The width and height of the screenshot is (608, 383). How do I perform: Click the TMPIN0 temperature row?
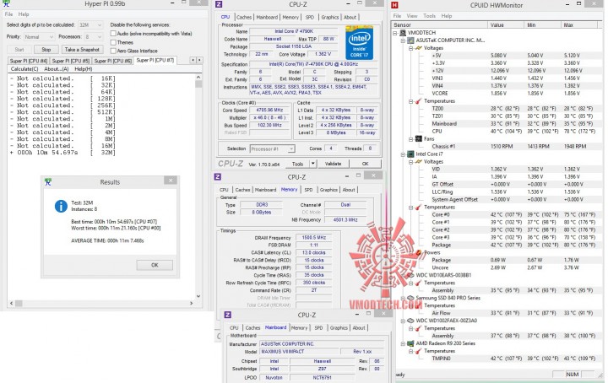513,359
